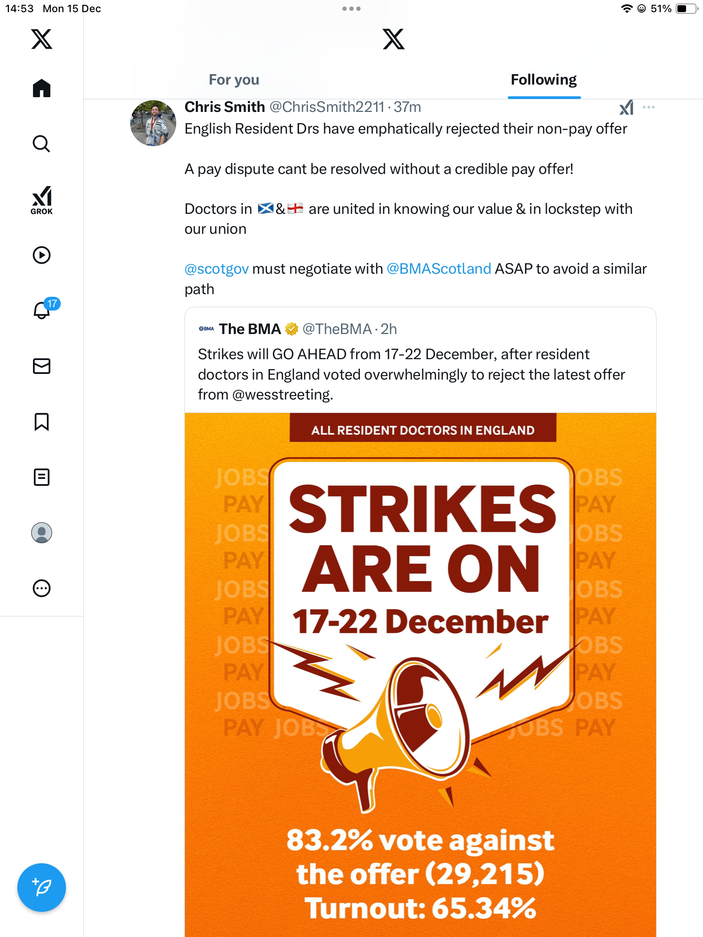Open the Search magnifier in sidebar
Screen dimensions: 703x937
click(42, 144)
